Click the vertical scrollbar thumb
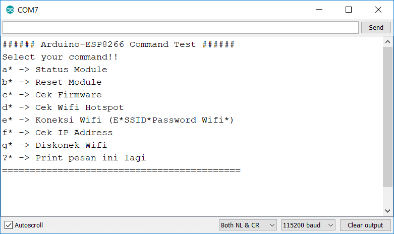This screenshot has height=234, width=394. tap(387, 117)
